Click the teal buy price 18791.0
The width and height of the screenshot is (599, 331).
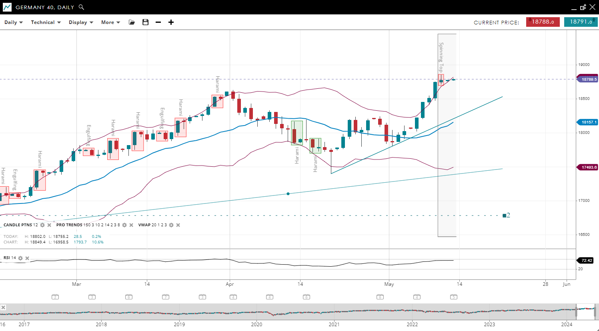pyautogui.click(x=581, y=22)
